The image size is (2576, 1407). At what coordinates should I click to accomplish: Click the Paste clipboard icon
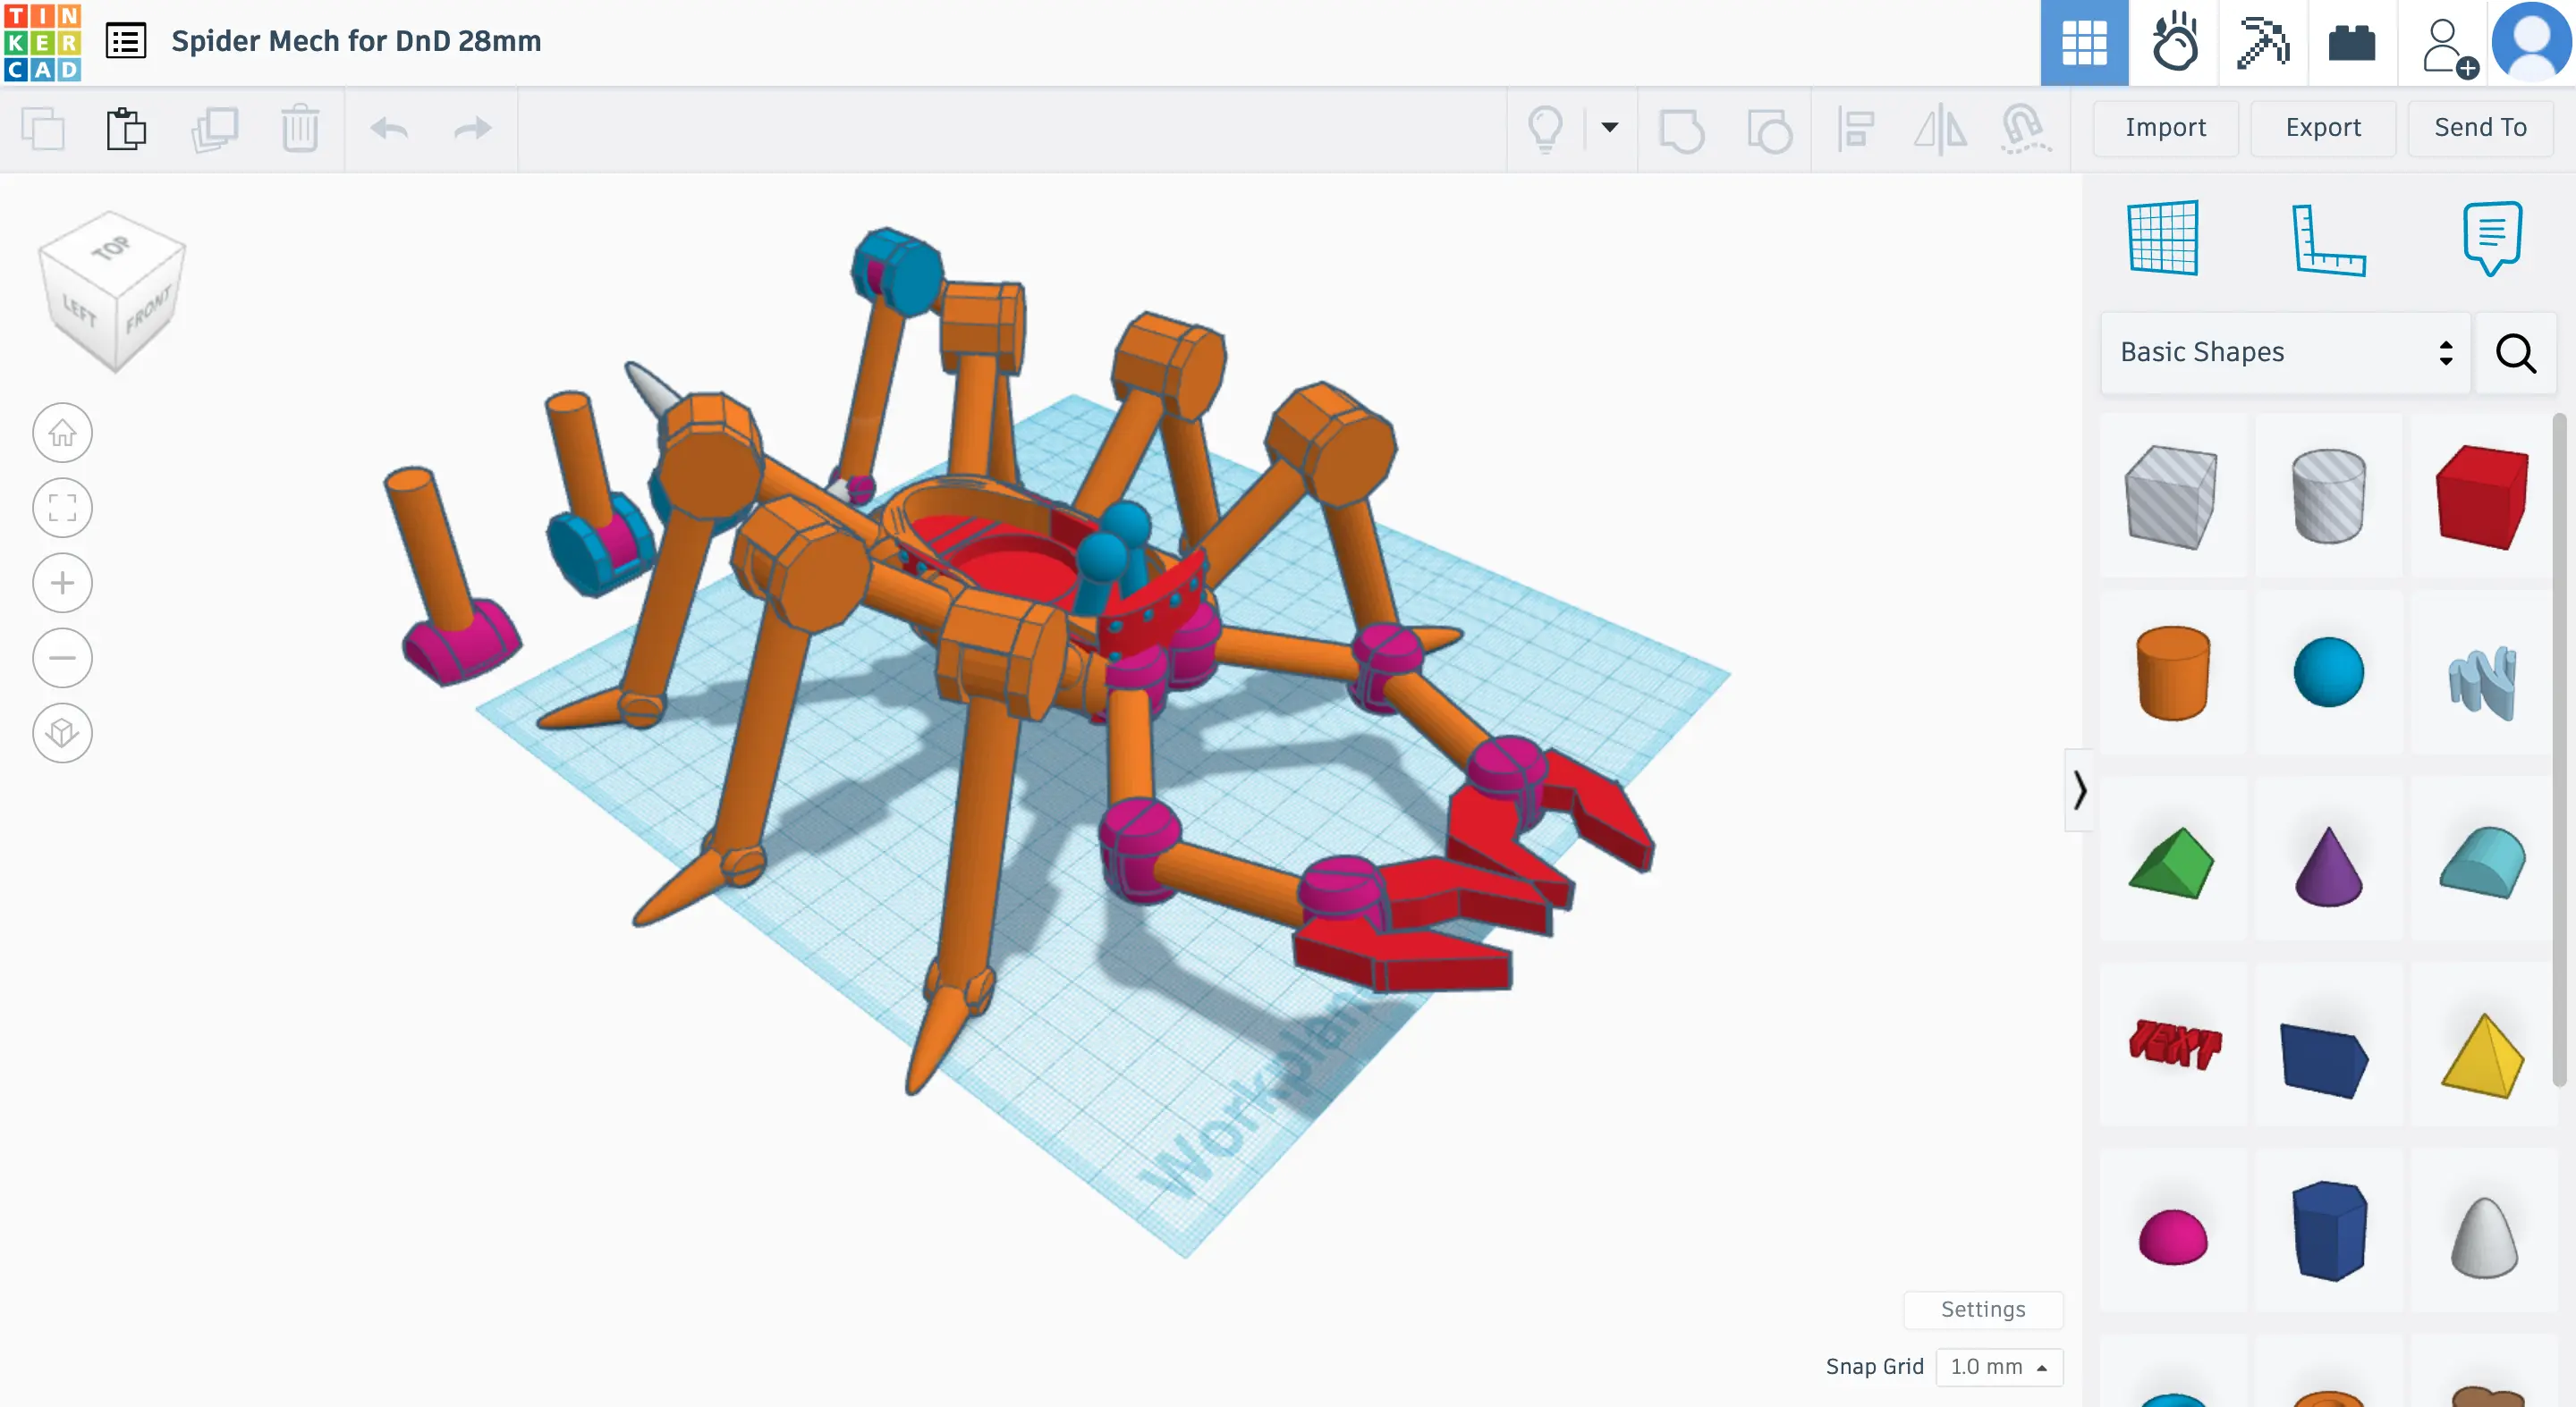(127, 129)
